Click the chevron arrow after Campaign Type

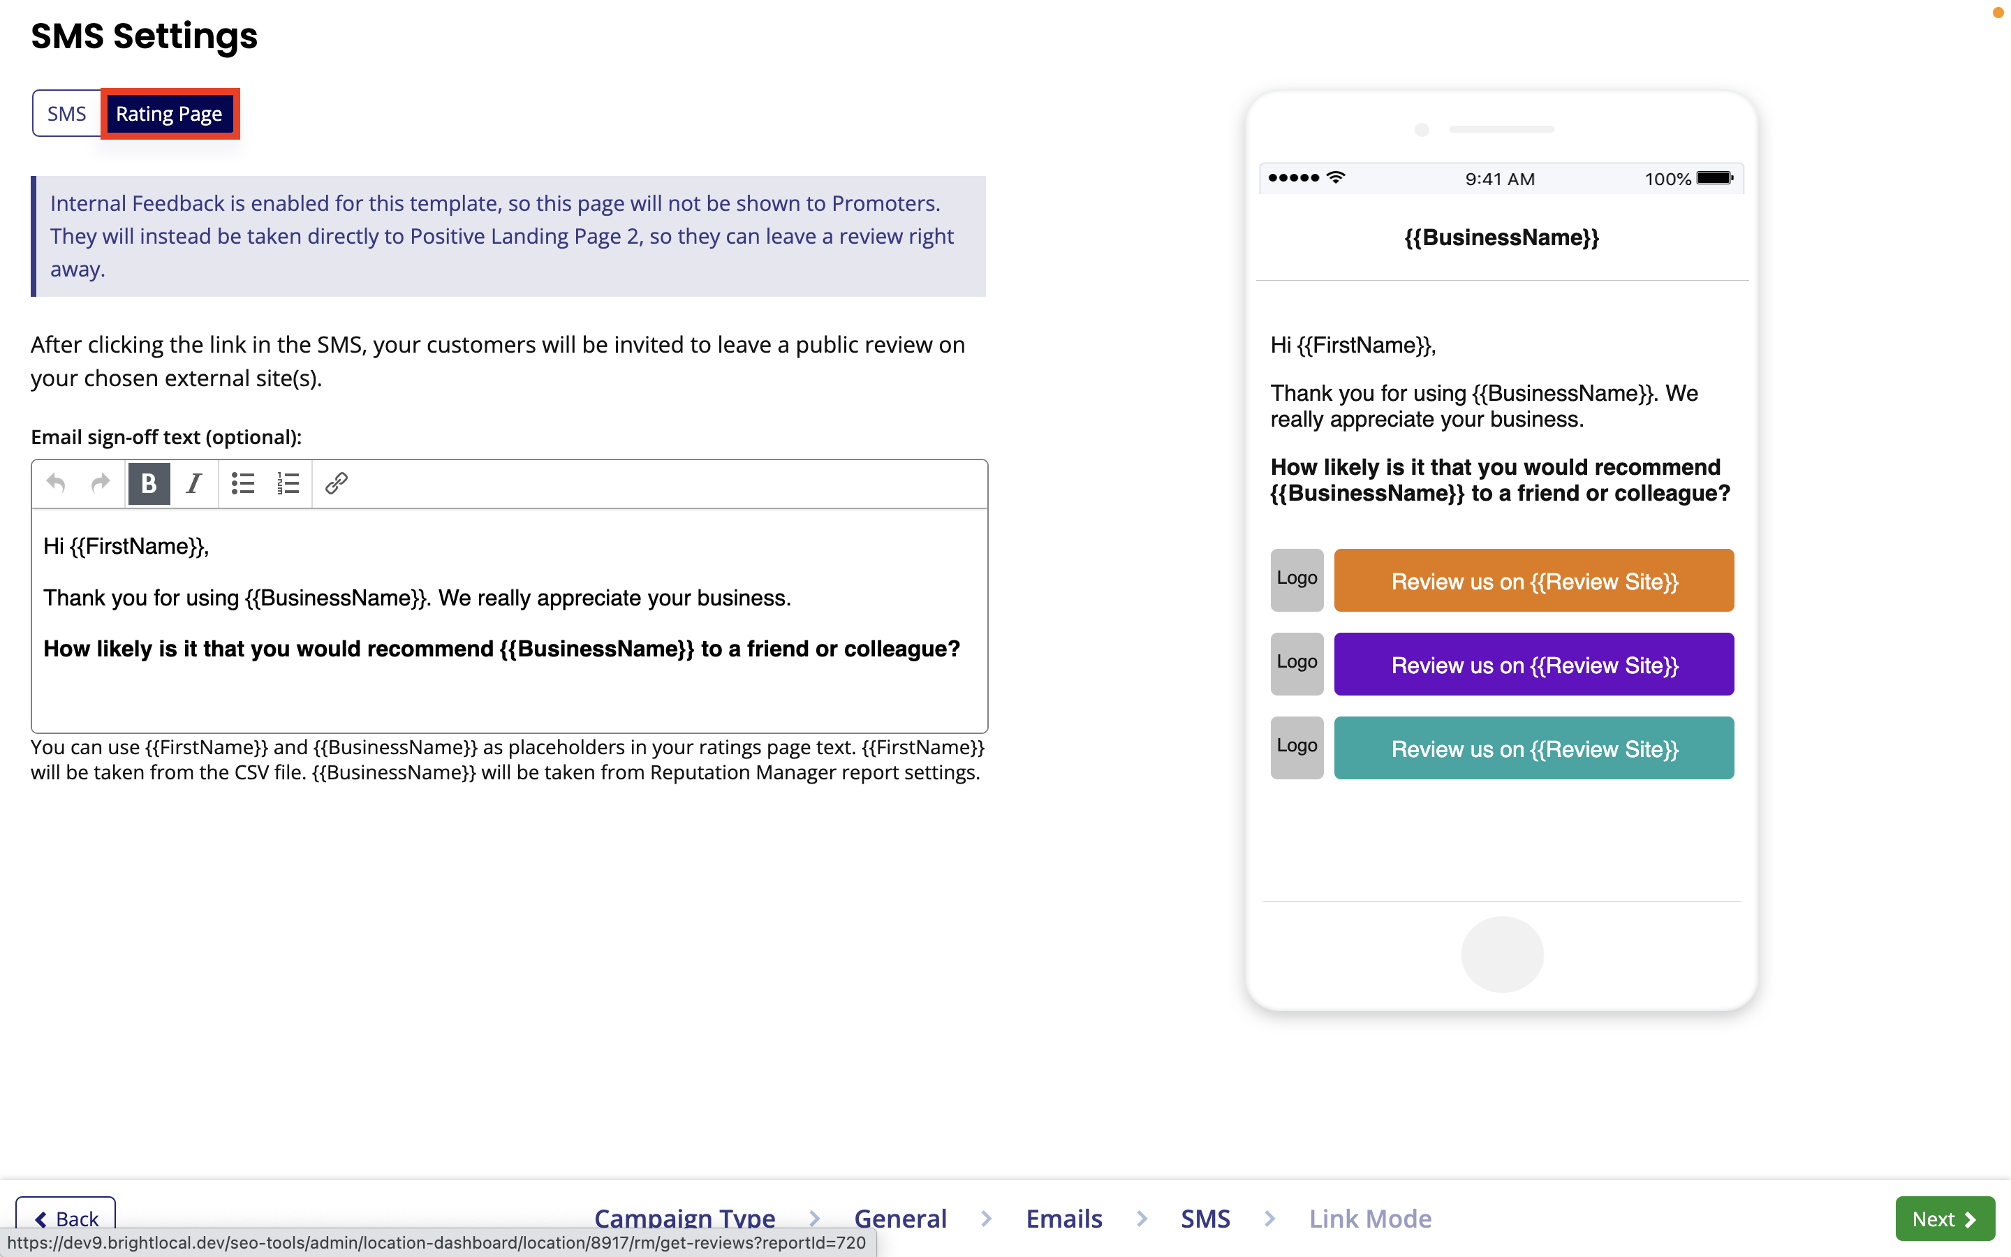814,1218
